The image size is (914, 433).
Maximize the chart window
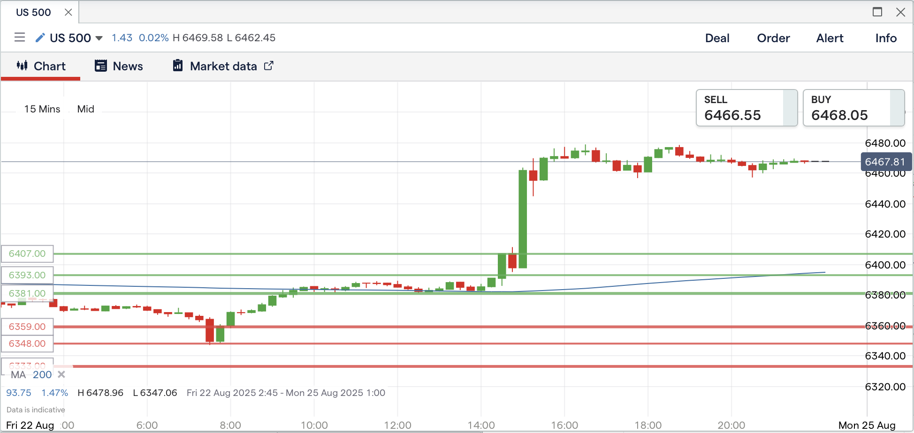877,12
